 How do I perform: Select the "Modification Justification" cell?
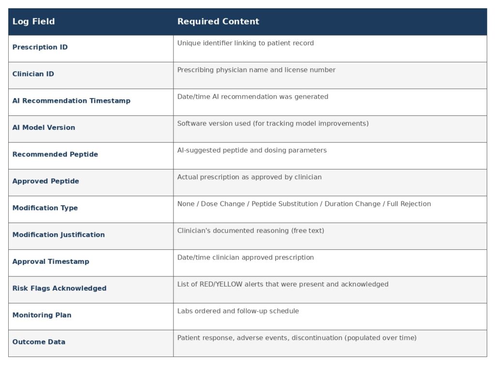tap(58, 235)
